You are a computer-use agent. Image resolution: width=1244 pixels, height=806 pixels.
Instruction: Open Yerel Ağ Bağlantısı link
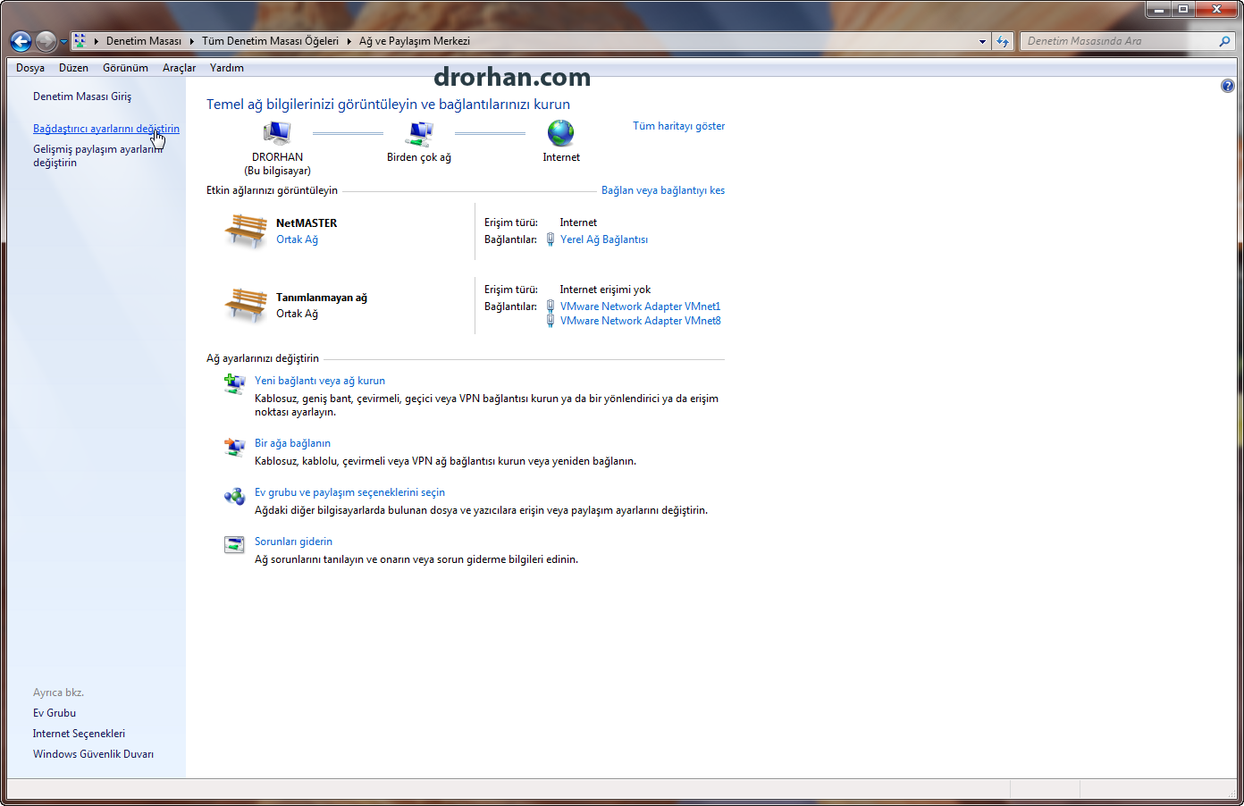(x=604, y=239)
